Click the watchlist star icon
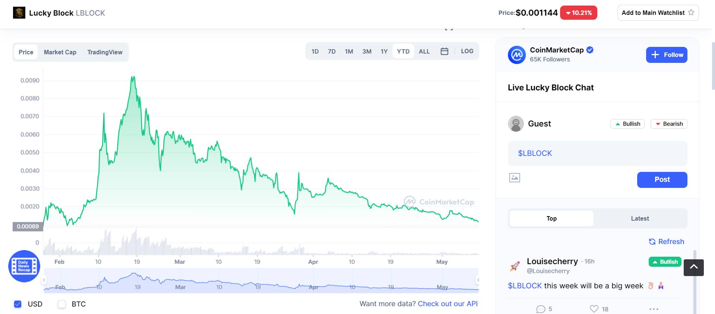Image resolution: width=715 pixels, height=314 pixels. point(691,12)
